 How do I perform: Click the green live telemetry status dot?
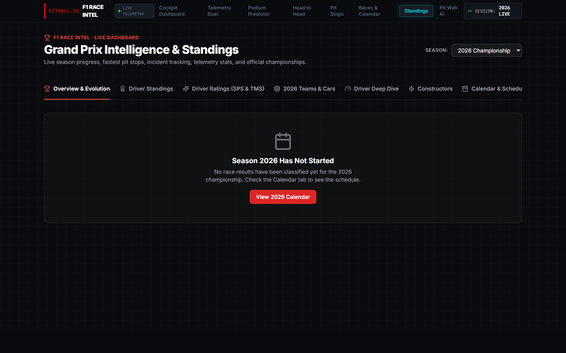[119, 11]
